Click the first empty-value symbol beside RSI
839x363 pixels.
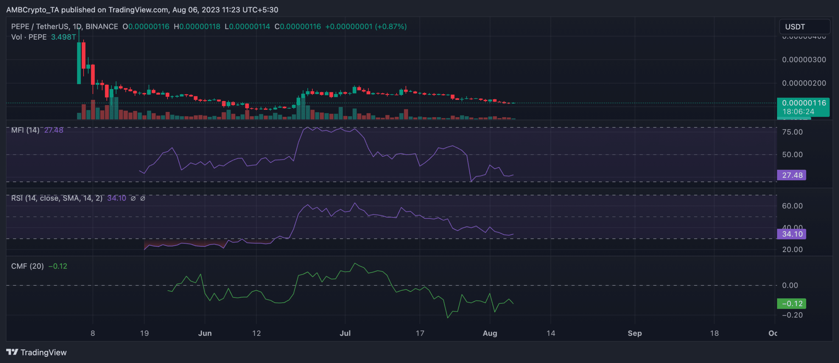(133, 198)
